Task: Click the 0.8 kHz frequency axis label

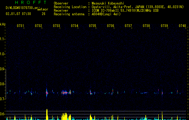Action: (2, 84)
